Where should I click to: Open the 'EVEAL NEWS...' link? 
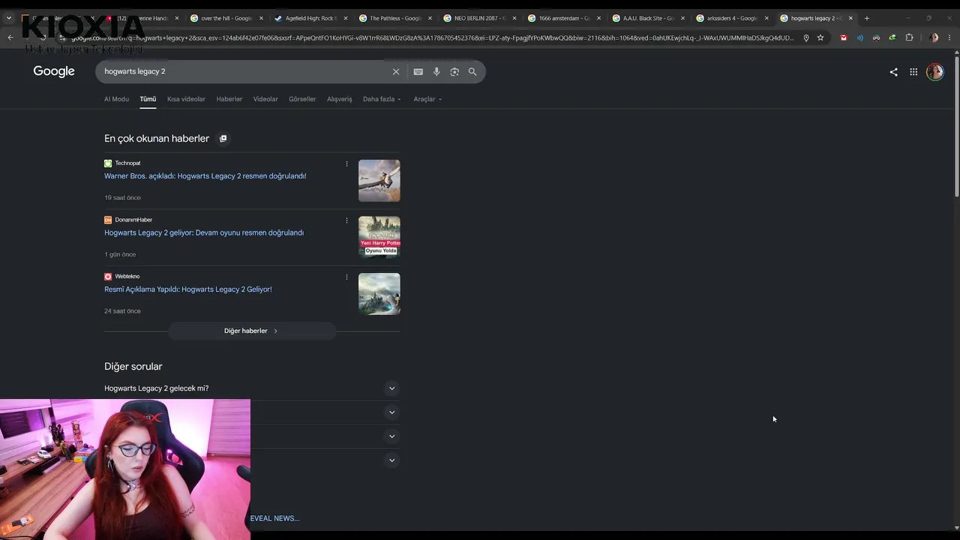coord(274,518)
